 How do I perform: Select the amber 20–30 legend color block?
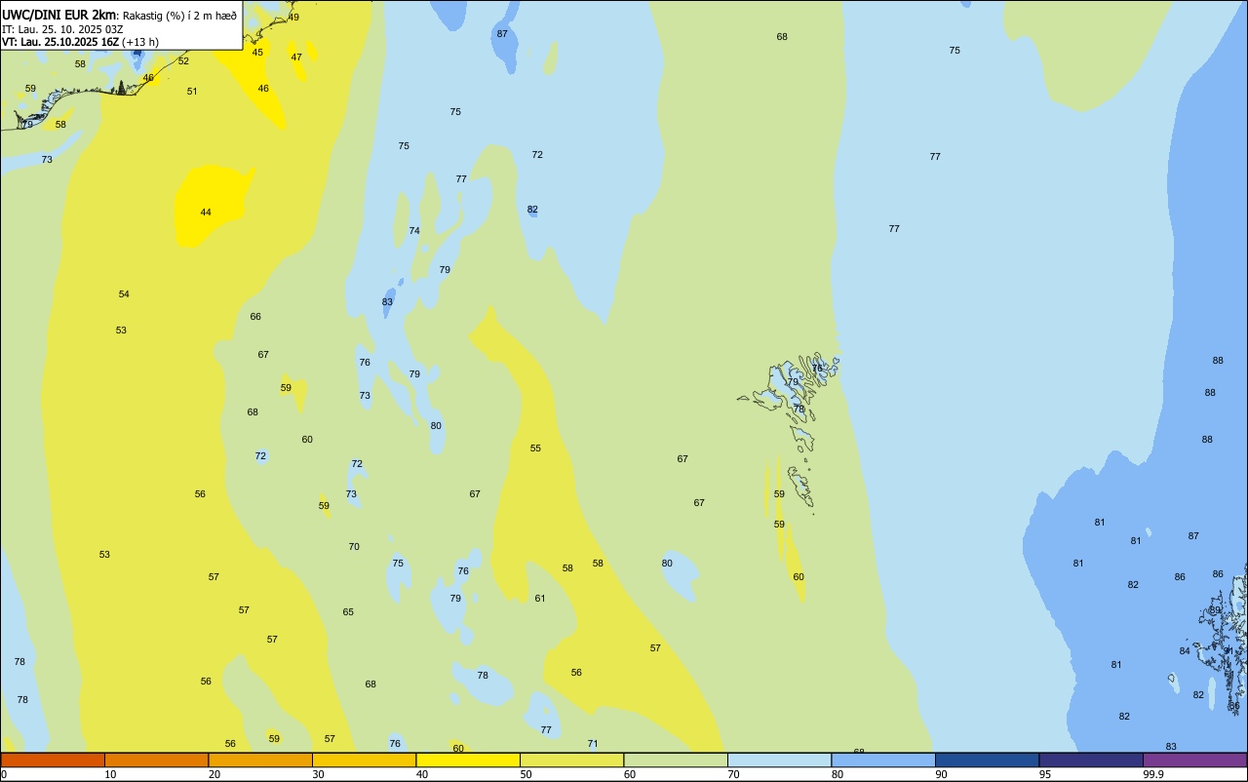coord(260,760)
